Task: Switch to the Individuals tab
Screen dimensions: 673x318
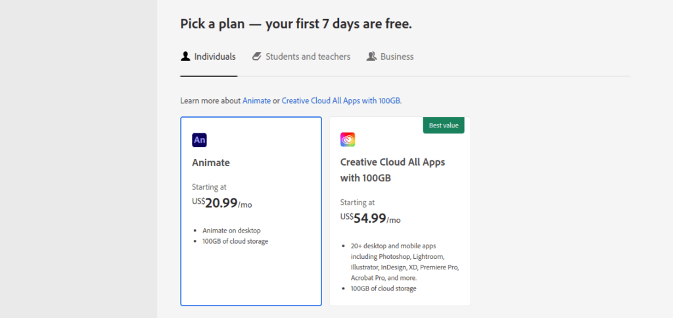Action: (208, 57)
